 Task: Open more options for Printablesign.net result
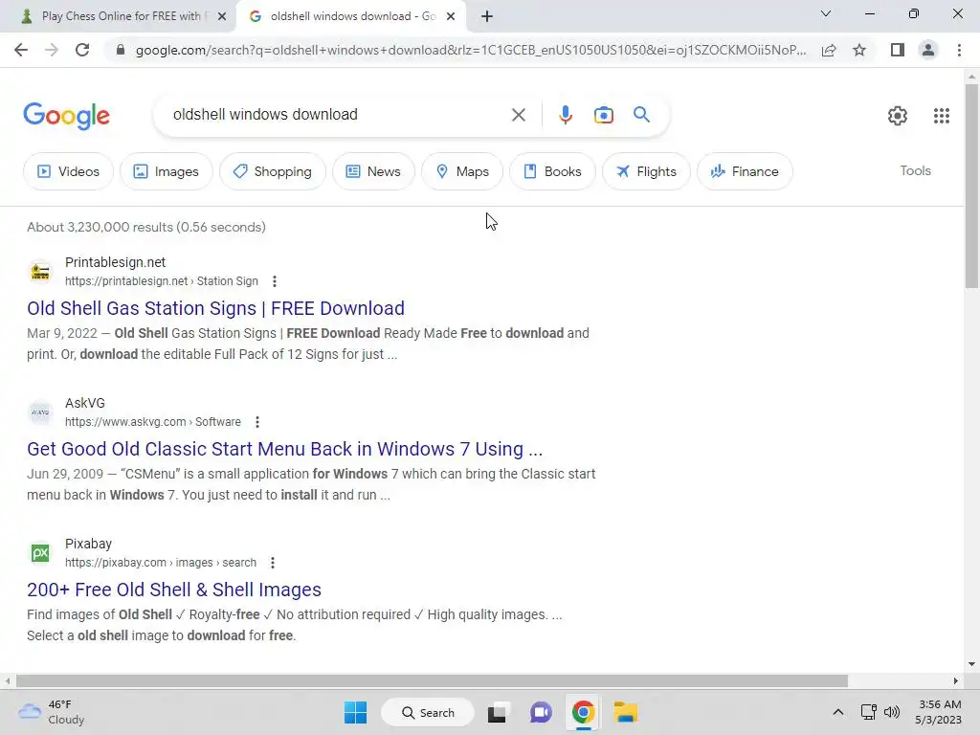click(x=275, y=281)
